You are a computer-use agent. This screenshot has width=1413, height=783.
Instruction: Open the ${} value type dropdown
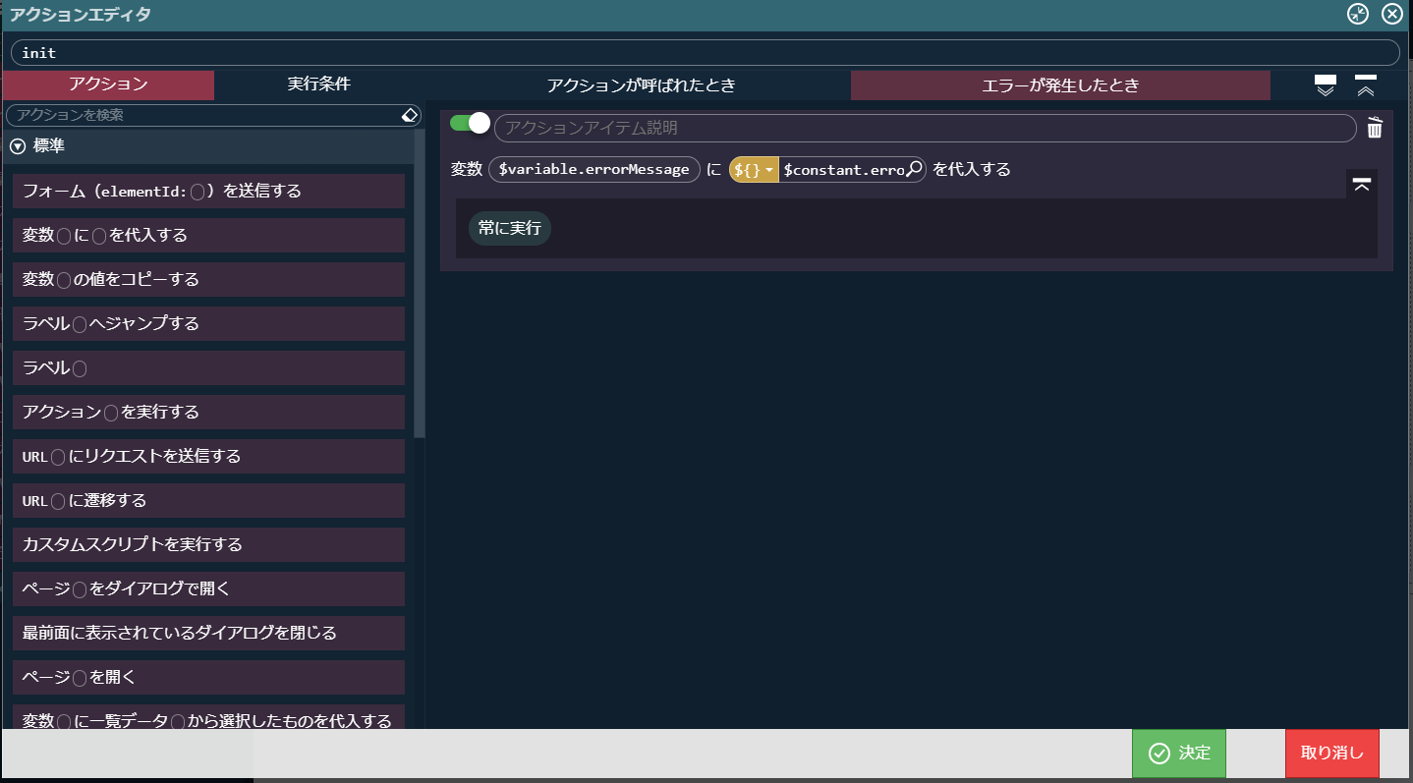tap(754, 169)
